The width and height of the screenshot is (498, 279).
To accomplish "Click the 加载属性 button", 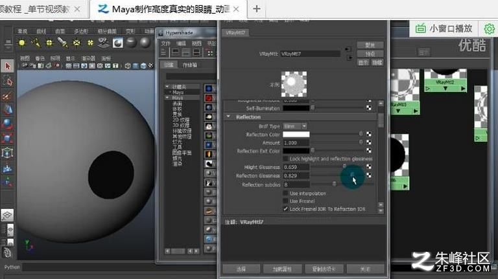I will click(282, 269).
